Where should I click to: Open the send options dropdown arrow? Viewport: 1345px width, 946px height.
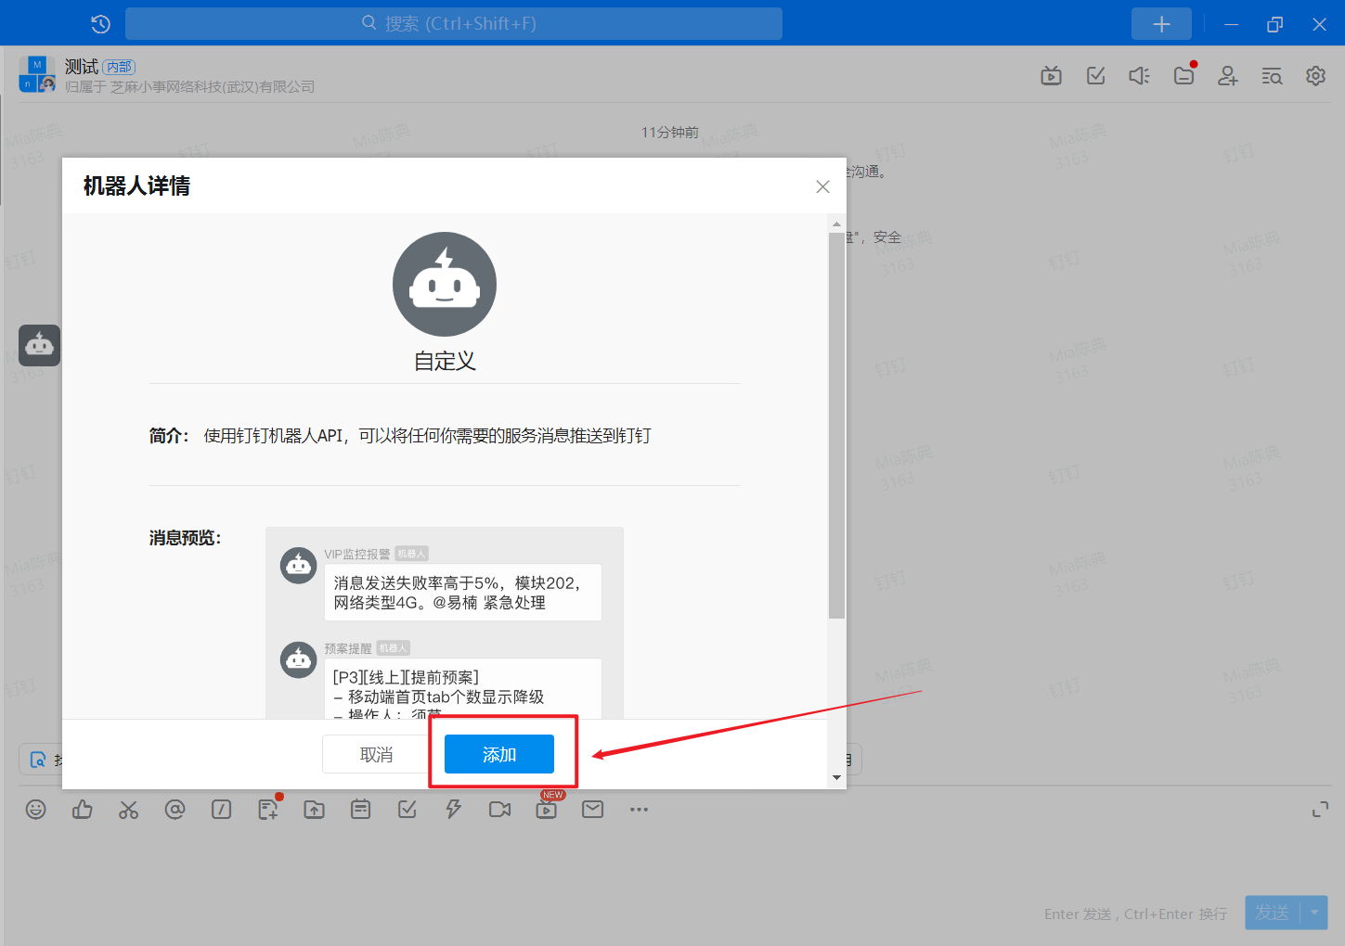1314,913
